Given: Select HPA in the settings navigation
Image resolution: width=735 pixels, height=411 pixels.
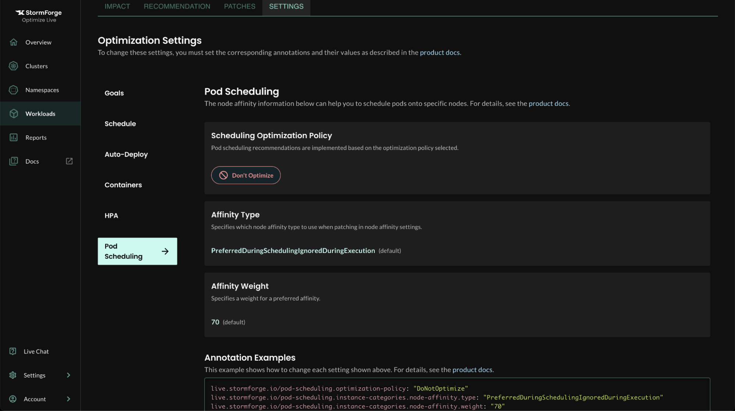Looking at the screenshot, I should coord(111,215).
